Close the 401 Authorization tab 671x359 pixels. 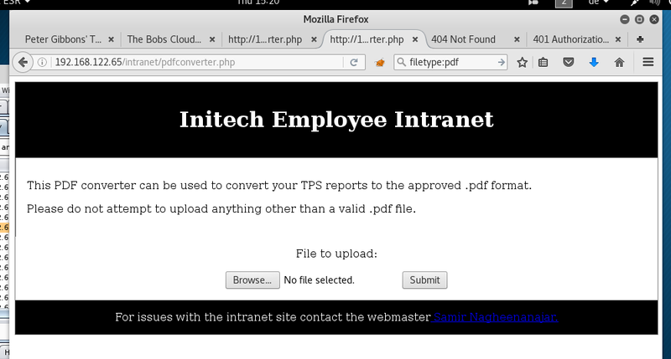[x=619, y=39]
